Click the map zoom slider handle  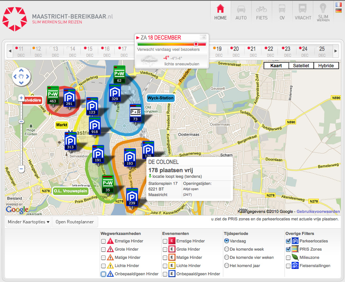21,121
